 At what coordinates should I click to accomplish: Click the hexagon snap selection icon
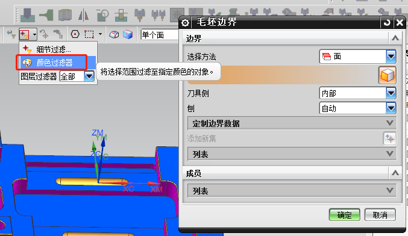tap(75, 34)
